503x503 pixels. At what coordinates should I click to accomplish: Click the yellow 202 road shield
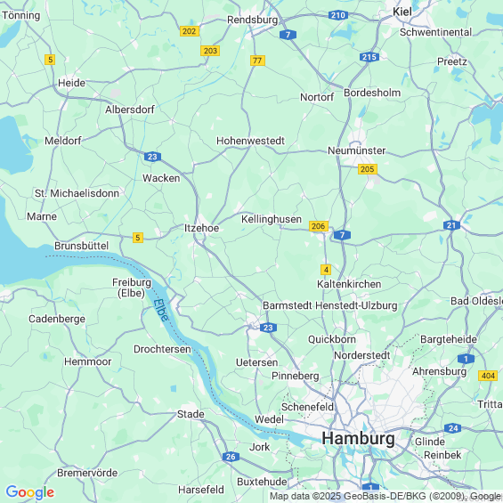[190, 31]
